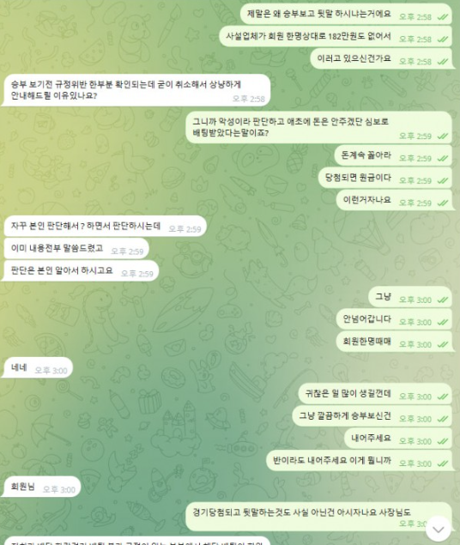
Task: Click double-check icon on '안넘어갑니다' message
Action: [x=442, y=322]
